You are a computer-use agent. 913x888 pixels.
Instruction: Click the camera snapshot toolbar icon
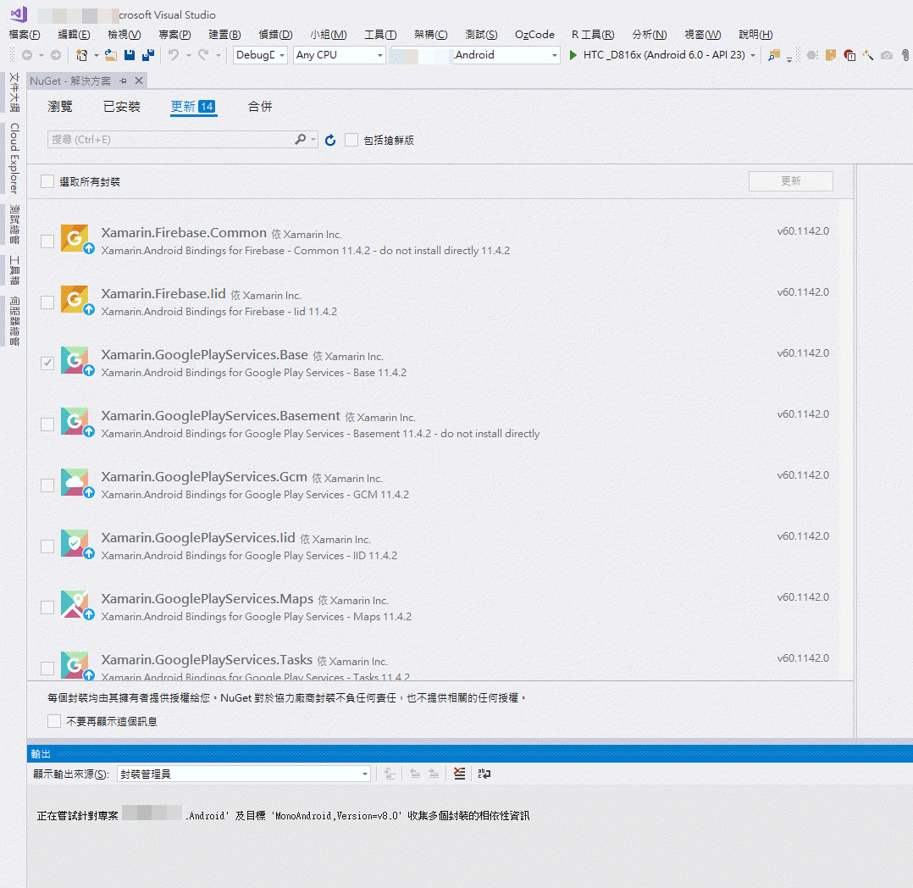(x=886, y=55)
